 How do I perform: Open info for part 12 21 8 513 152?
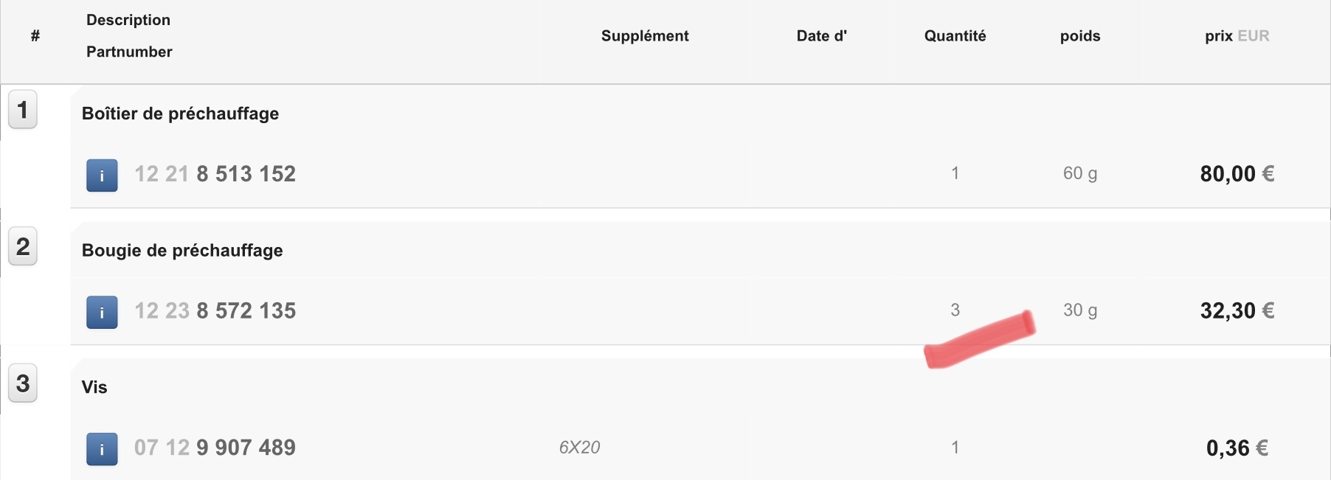coord(102,175)
